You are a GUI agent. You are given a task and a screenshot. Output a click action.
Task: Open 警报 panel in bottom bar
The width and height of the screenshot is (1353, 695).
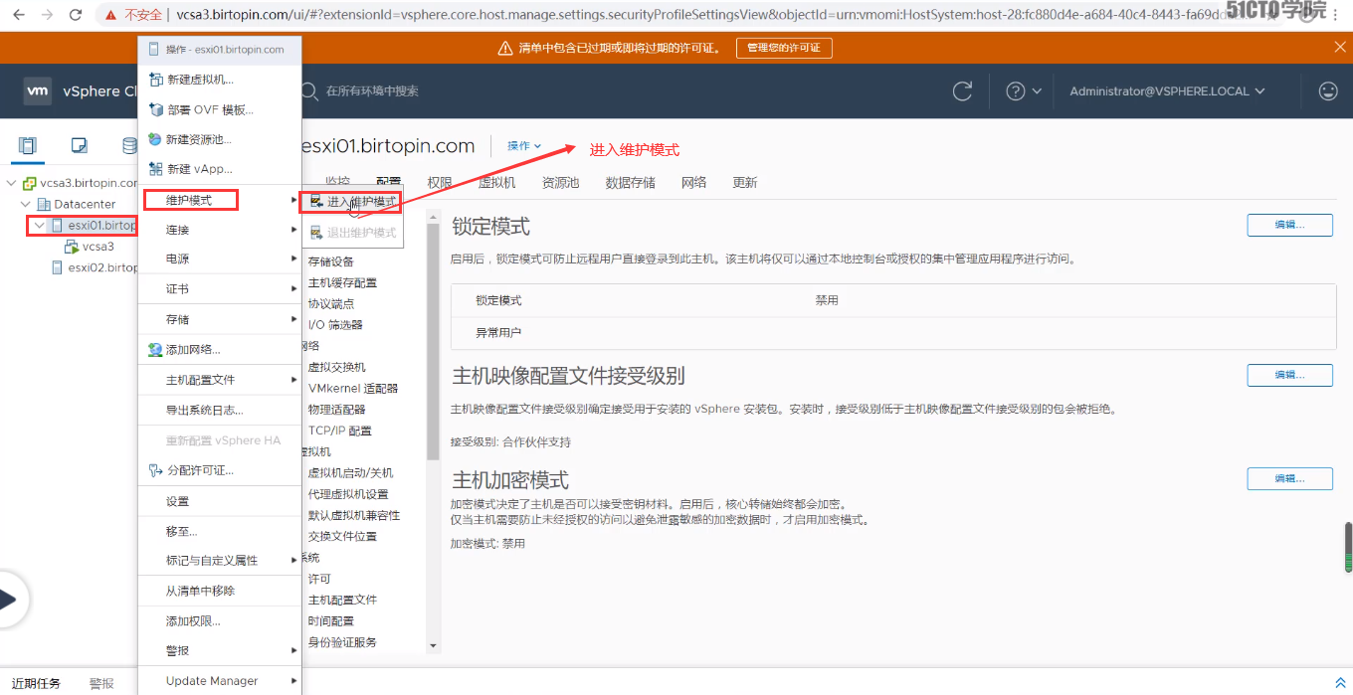[101, 683]
